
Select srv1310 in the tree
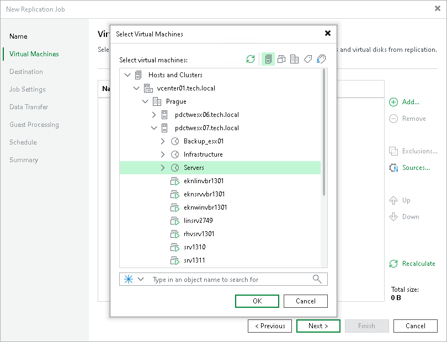[193, 247]
